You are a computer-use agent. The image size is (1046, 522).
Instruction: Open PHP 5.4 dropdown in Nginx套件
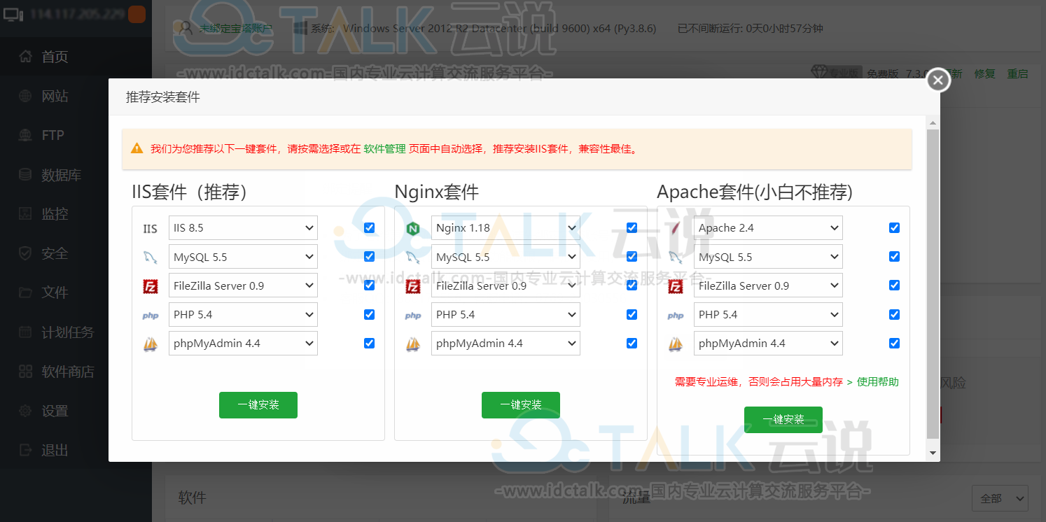505,315
